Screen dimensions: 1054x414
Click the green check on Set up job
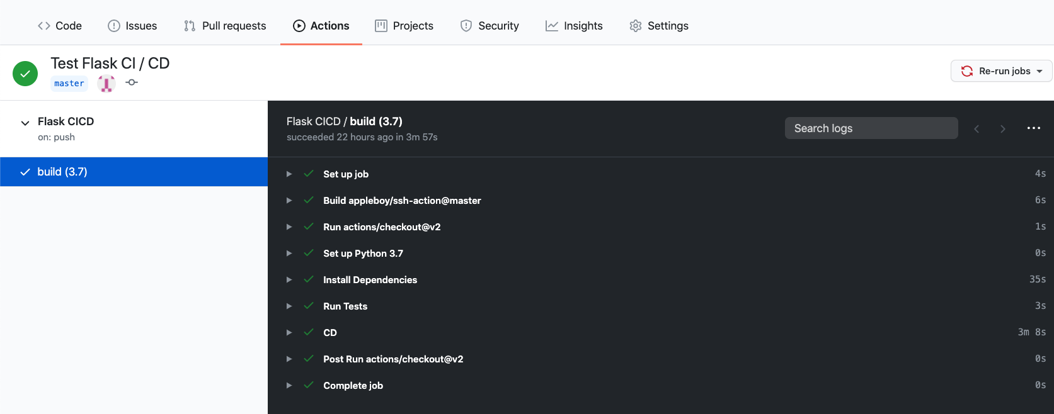[309, 174]
